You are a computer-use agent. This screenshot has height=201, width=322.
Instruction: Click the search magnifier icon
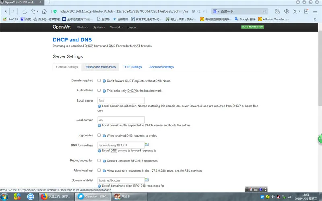pos(264,11)
